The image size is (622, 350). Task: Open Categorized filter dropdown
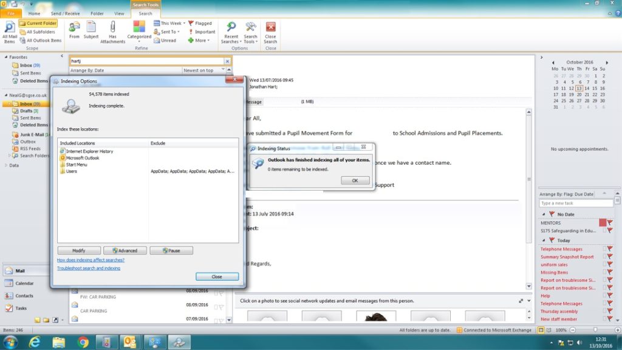(x=139, y=33)
